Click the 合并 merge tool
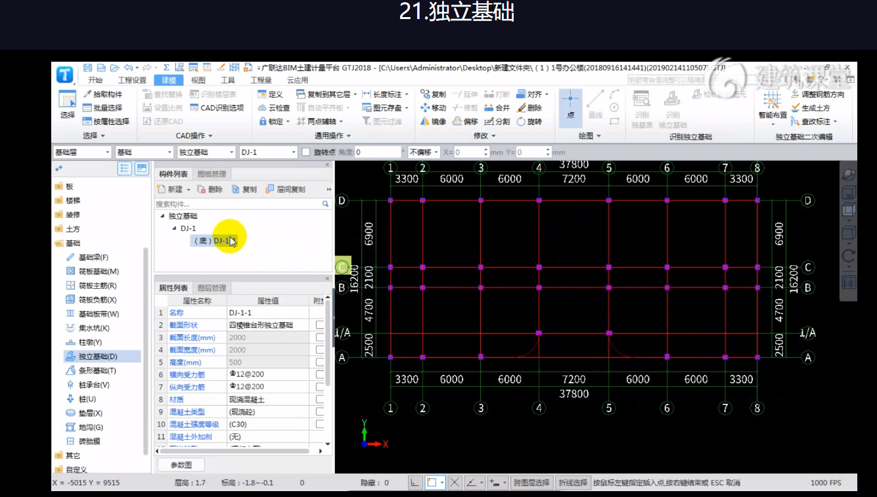Image resolution: width=877 pixels, height=497 pixels. pos(497,108)
